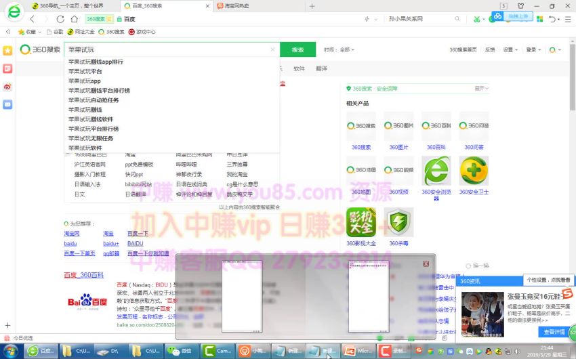Click the magnifier in the browser search box

point(457,19)
